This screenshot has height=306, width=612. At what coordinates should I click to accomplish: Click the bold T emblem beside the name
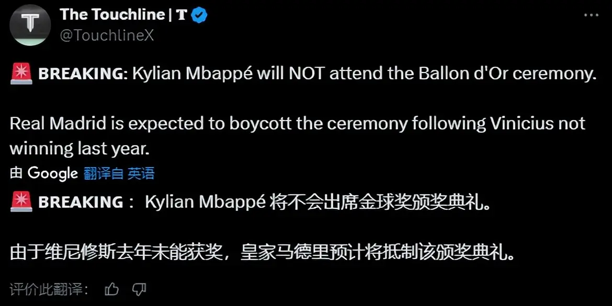(x=182, y=15)
